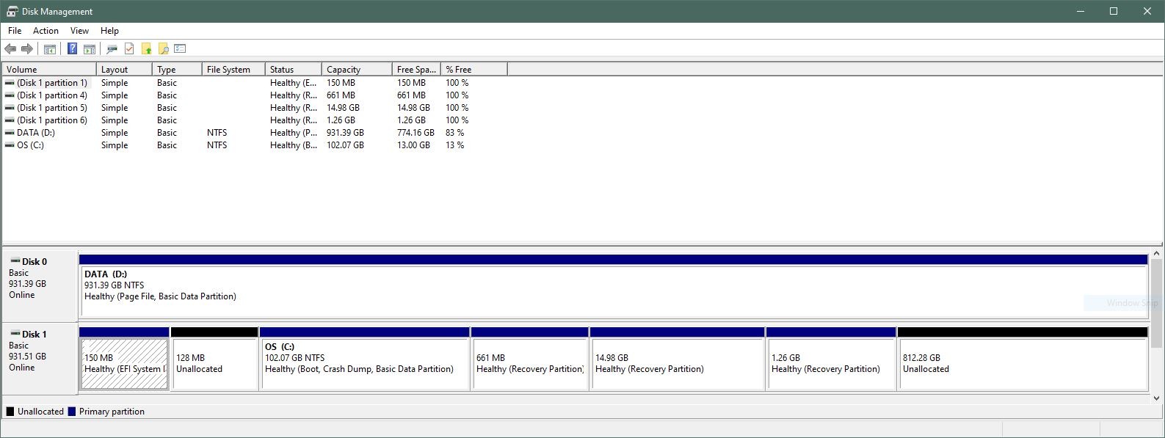Click 83 % free cell

[x=454, y=133]
